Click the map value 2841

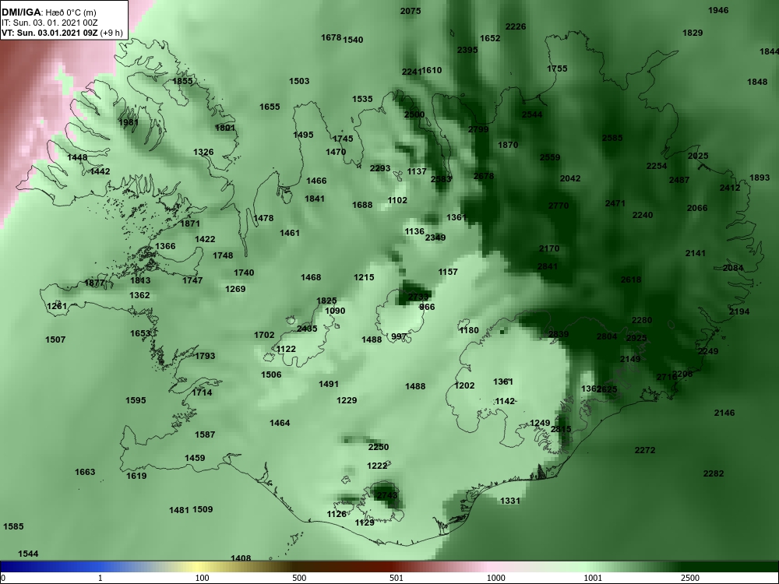pyautogui.click(x=548, y=266)
